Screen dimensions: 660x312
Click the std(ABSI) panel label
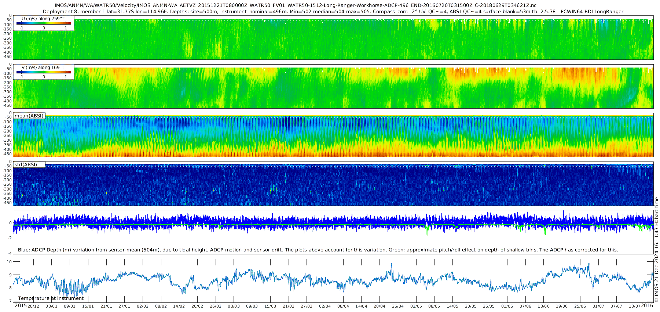[26, 165]
